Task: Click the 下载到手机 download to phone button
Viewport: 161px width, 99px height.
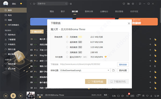Action: [x=118, y=81]
